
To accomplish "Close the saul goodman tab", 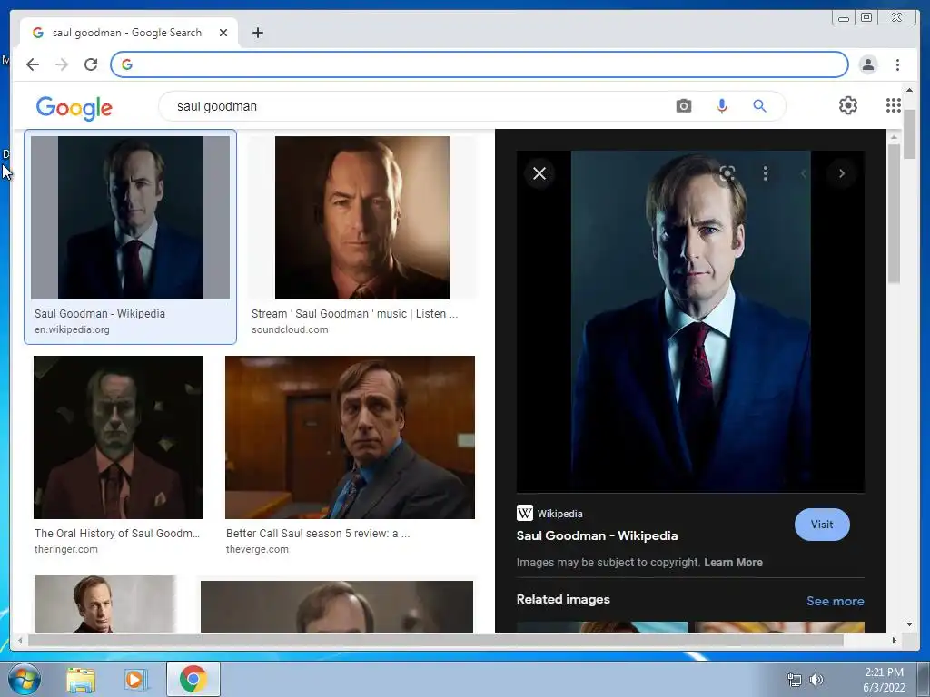I will point(223,33).
